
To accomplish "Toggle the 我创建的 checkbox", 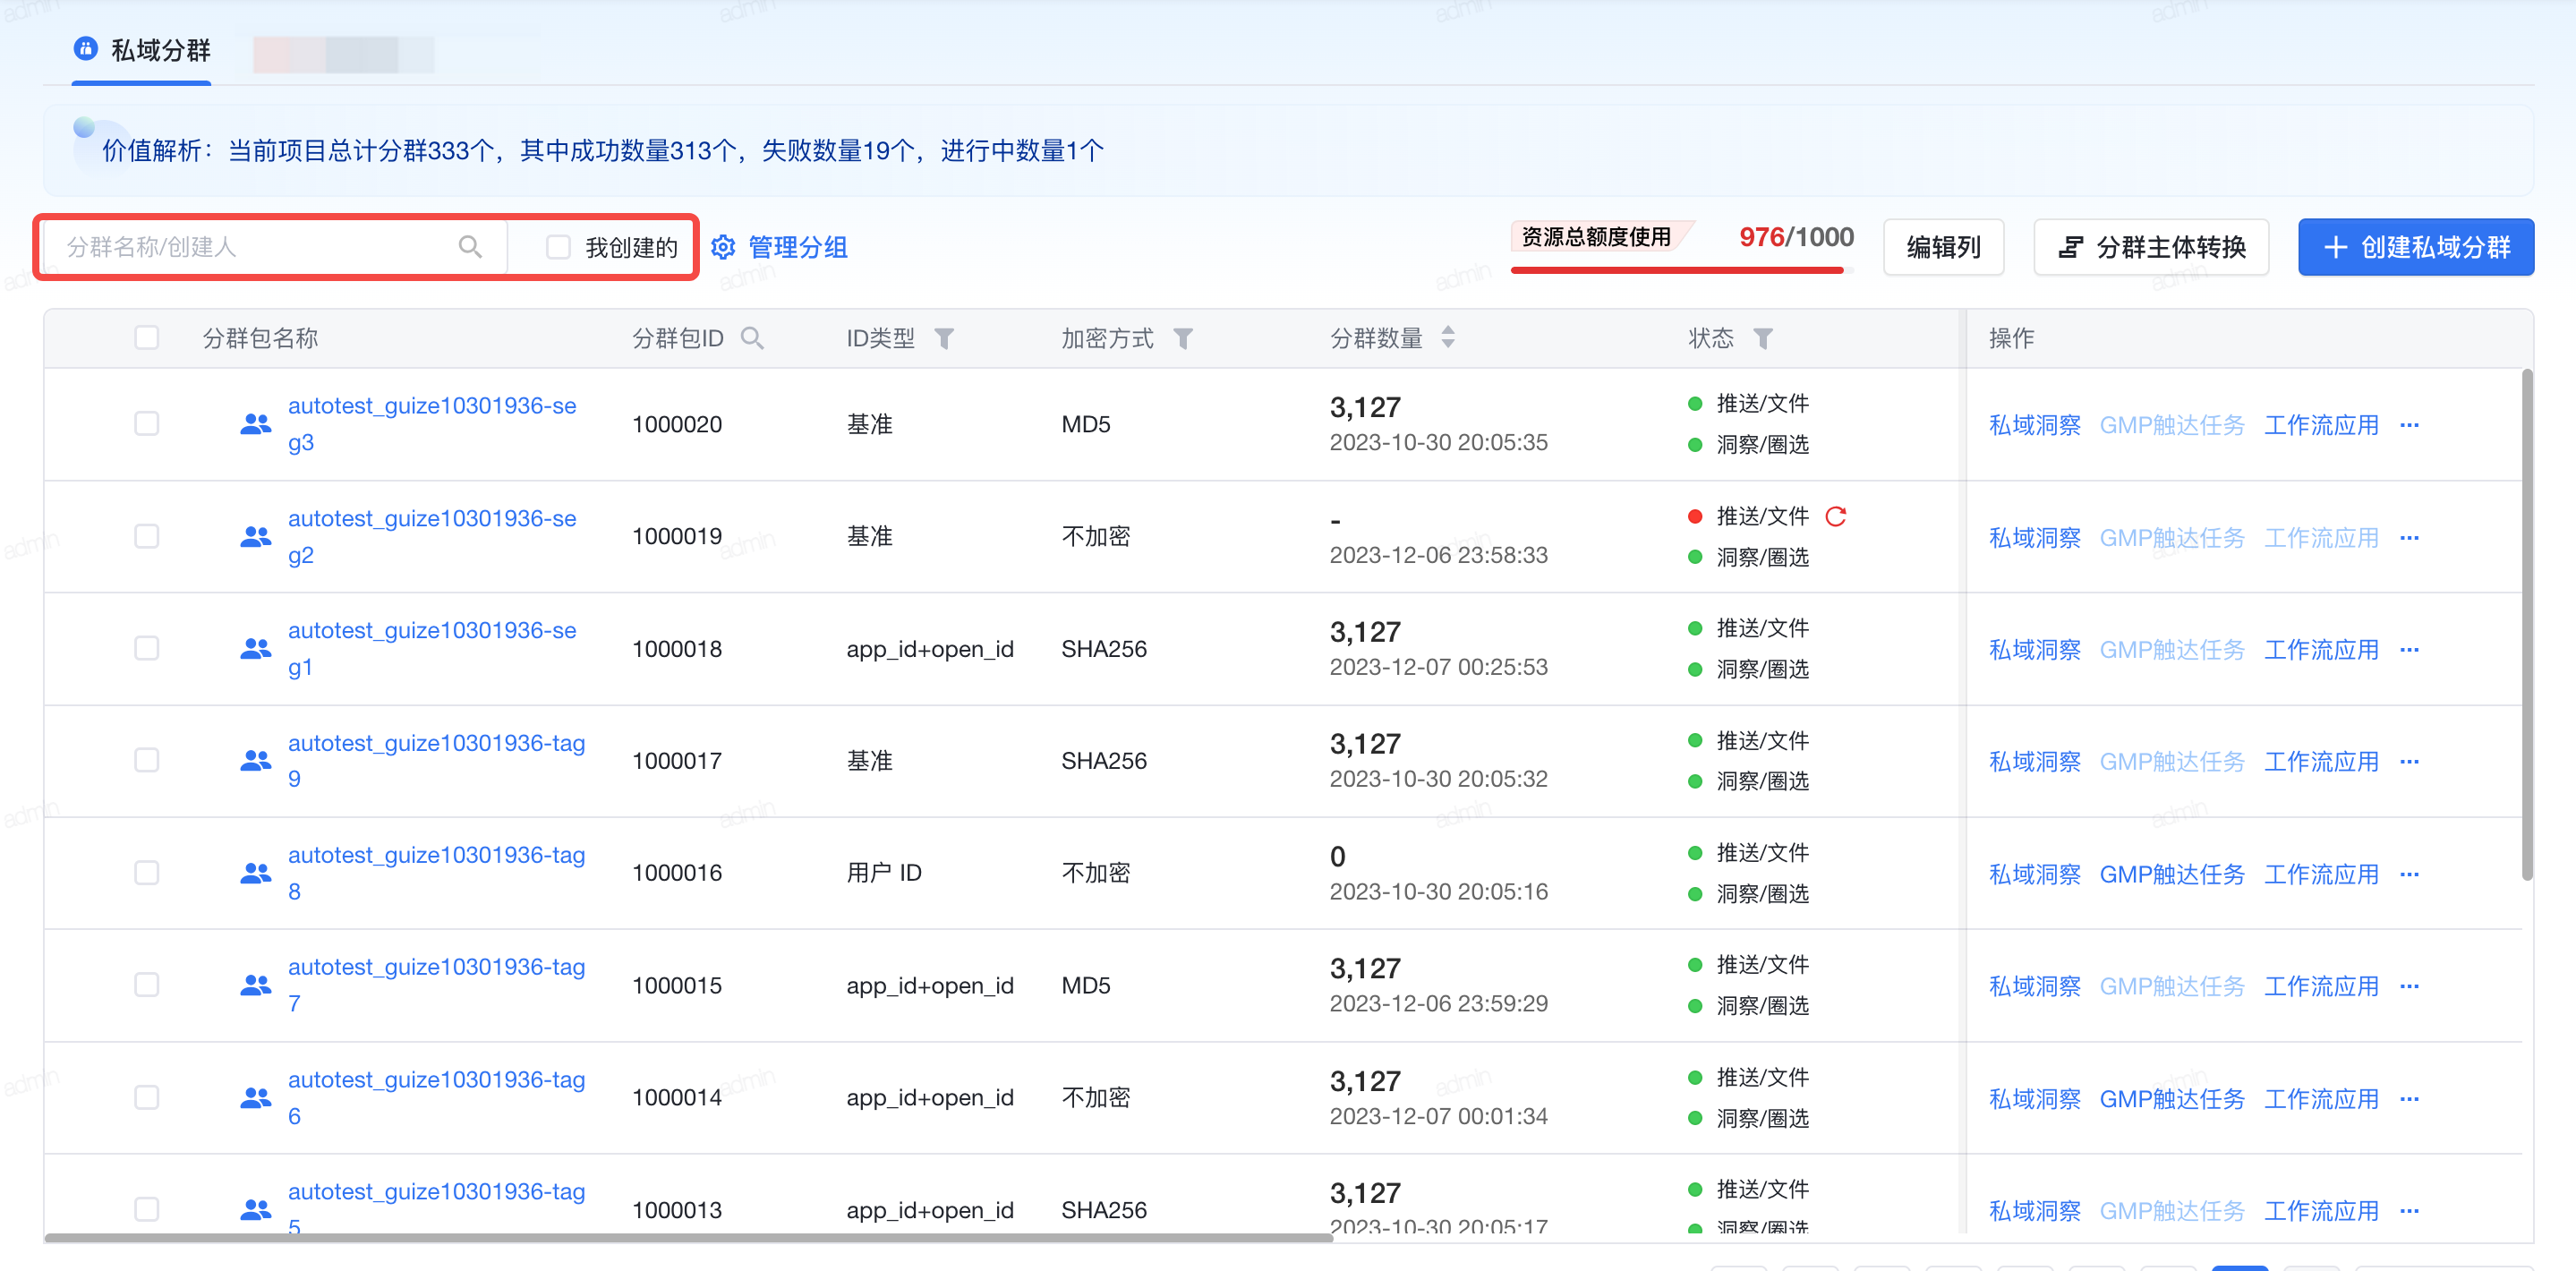I will [x=558, y=247].
